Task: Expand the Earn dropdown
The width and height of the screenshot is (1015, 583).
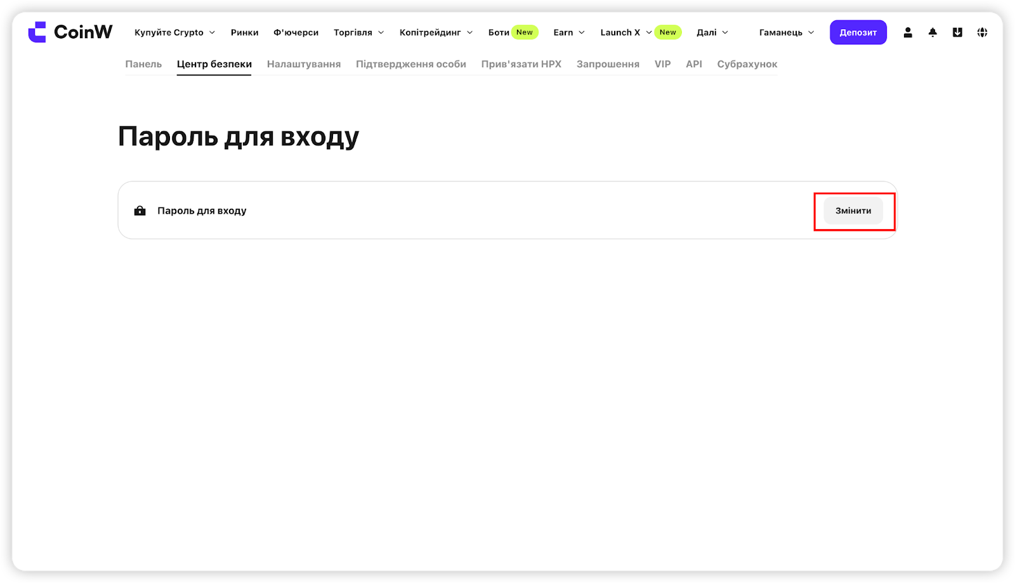Action: coord(569,32)
